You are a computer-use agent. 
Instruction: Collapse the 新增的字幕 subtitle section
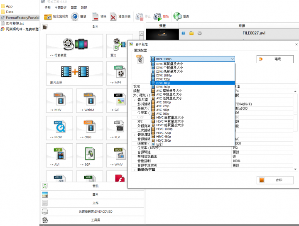point(135,170)
